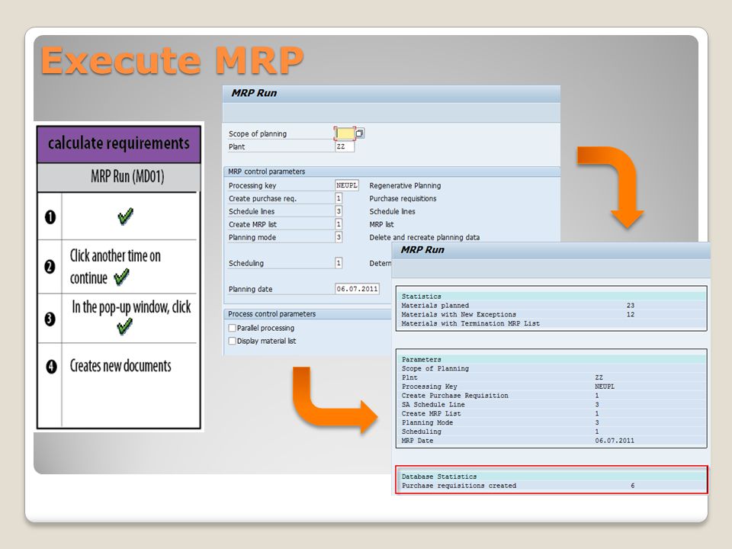732x549 pixels.
Task: Select the Plnt row showing ZZ
Action: click(x=551, y=377)
